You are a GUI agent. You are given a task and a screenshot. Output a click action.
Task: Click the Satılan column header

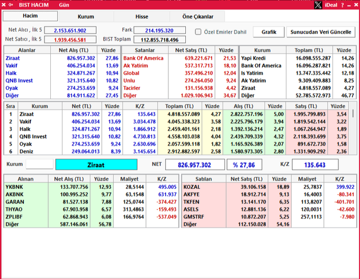[x=204, y=179]
